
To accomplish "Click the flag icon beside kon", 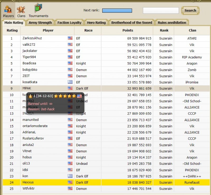I will (x=70, y=176).
